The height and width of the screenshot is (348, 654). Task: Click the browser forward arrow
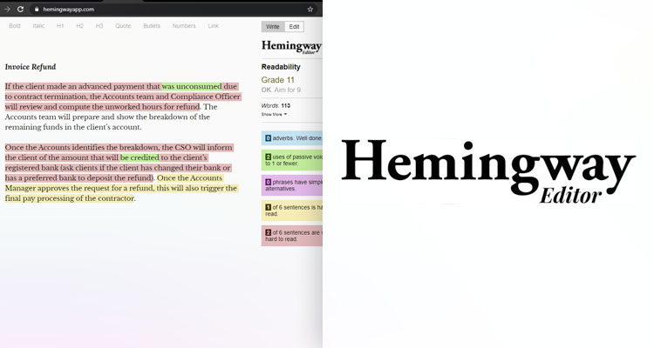(7, 9)
